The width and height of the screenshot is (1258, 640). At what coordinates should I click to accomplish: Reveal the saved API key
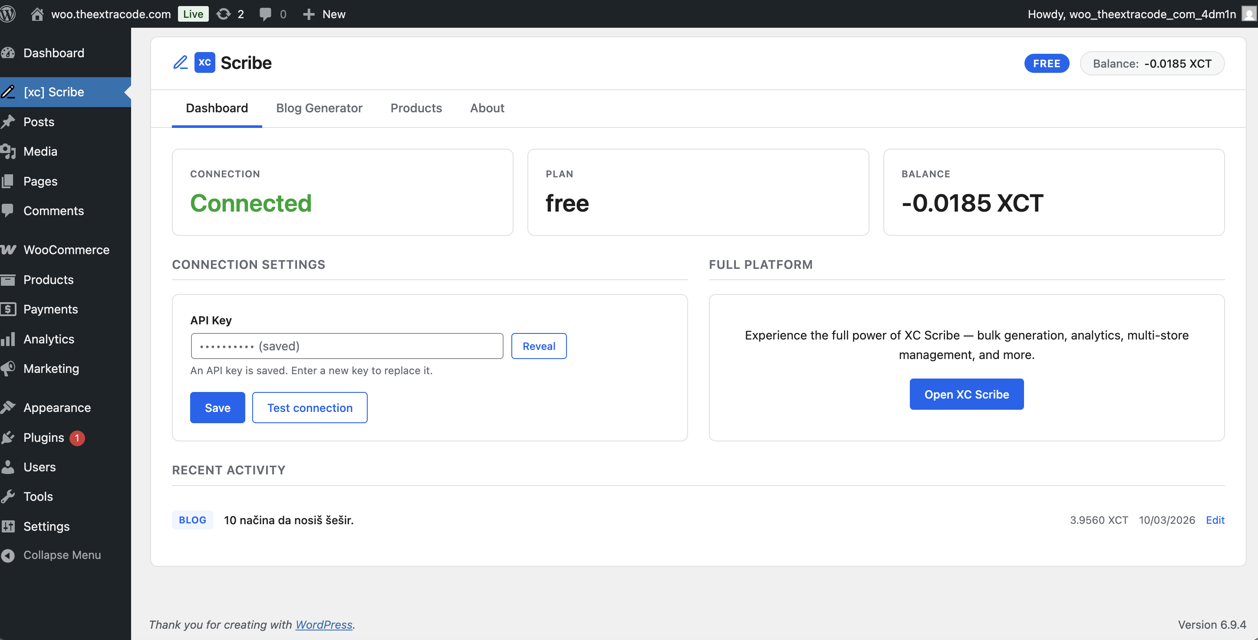click(539, 346)
